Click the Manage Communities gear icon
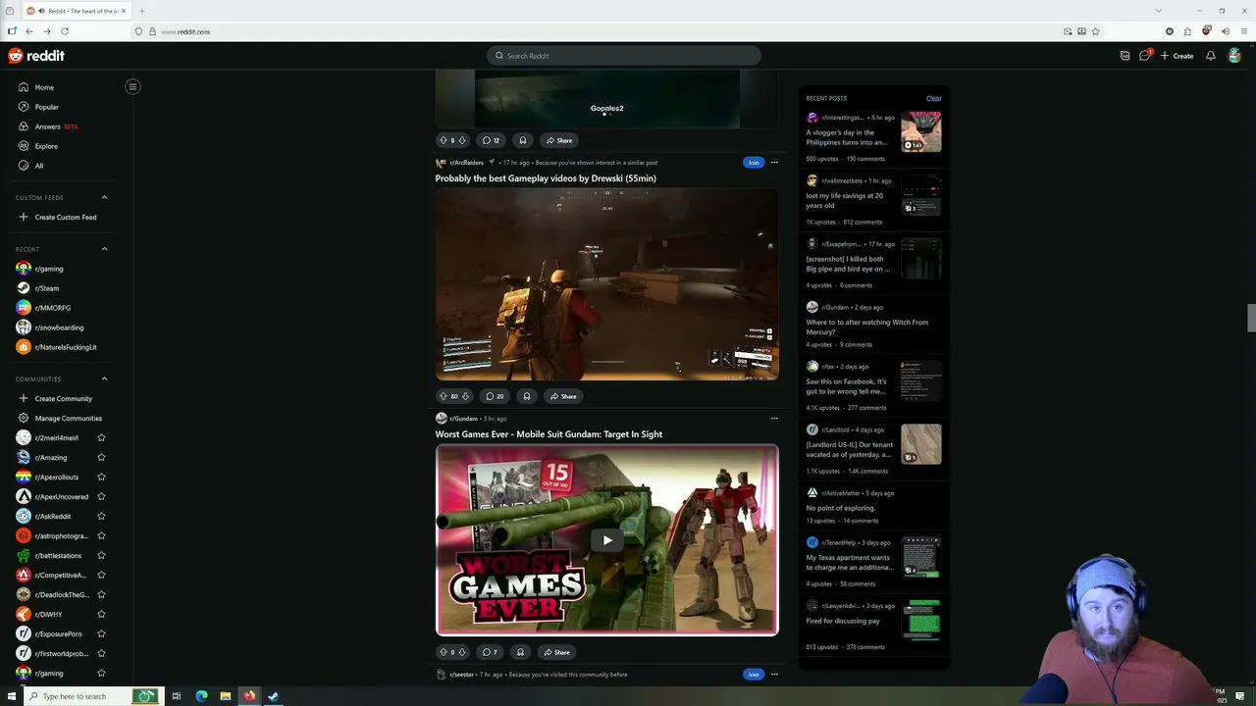 24,418
